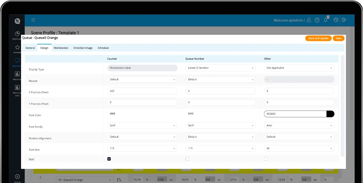The image size is (363, 183).
Task: Open the notifications bell
Action: pyautogui.click(x=326, y=20)
